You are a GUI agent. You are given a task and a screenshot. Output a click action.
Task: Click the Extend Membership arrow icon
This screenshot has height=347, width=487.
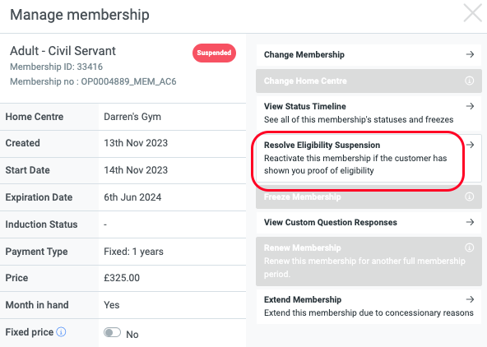470,299
